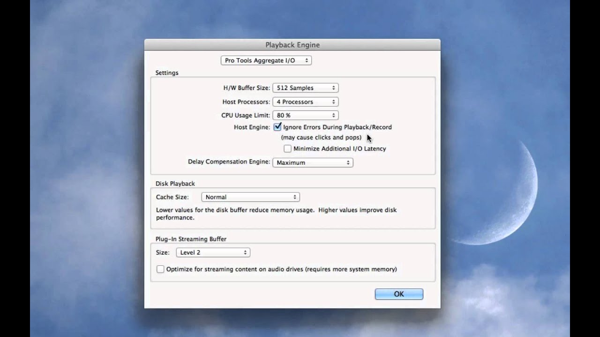Click the "Delay Compensation Engine:" label

(x=229, y=162)
